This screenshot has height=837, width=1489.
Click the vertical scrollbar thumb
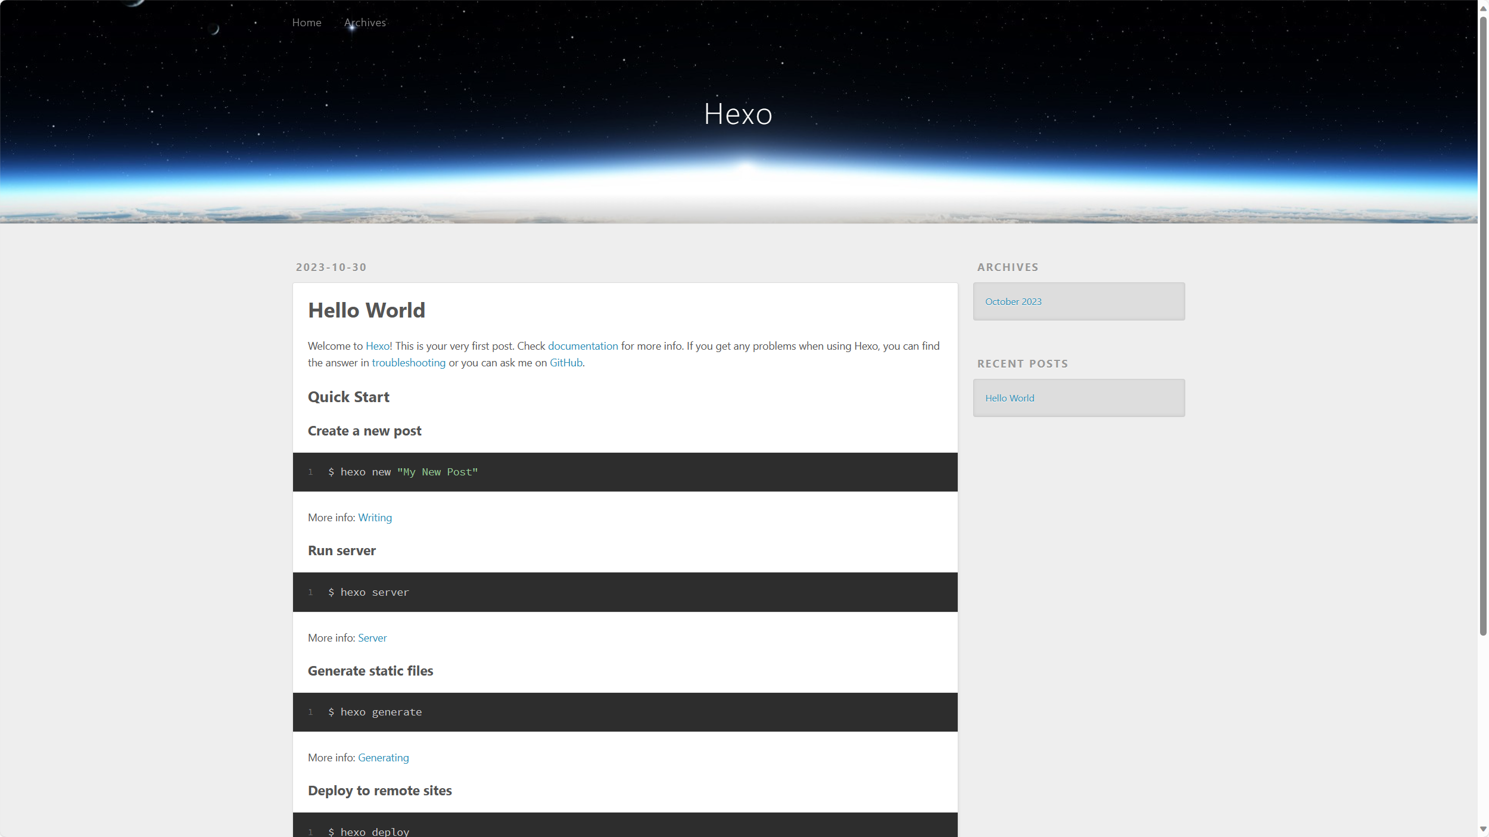point(1483,325)
